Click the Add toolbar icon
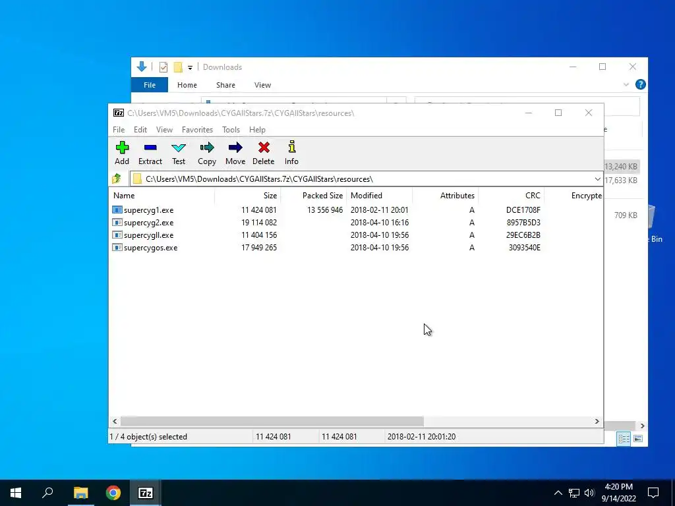Image resolution: width=675 pixels, height=506 pixels. (x=122, y=148)
